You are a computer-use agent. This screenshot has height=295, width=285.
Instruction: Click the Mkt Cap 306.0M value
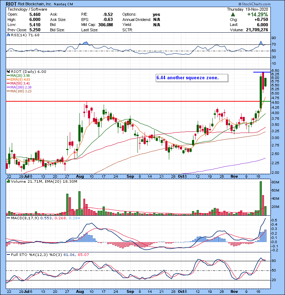point(105,25)
